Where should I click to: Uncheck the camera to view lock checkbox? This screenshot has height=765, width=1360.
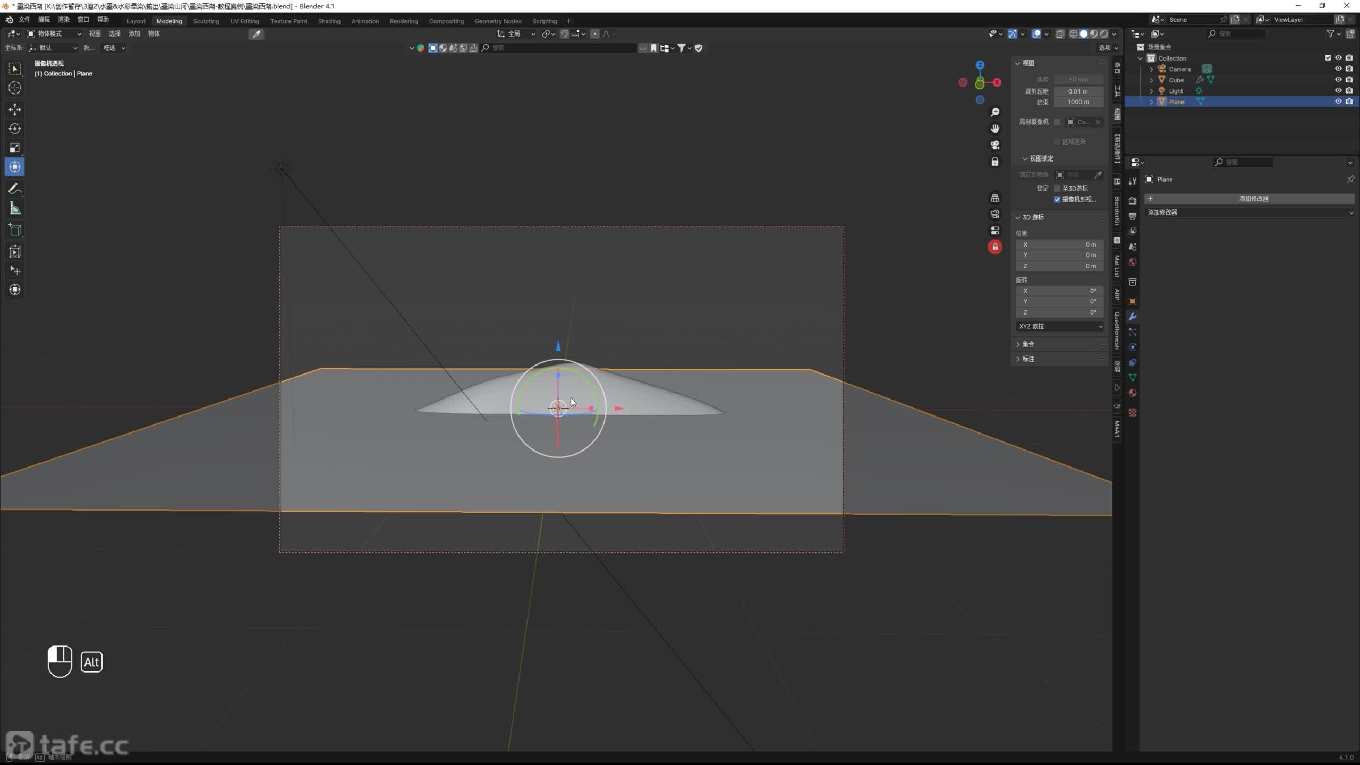(1057, 199)
